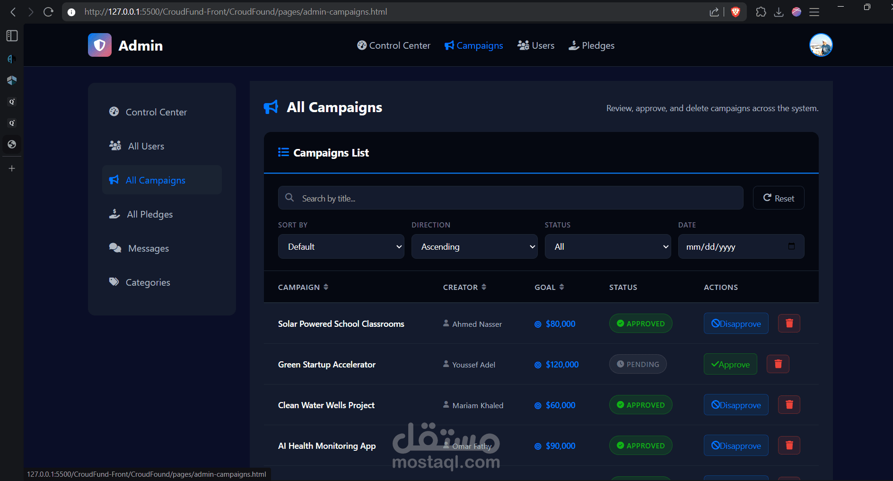Disapprove the Clean Water Wells Project campaign
Viewport: 893px width, 481px height.
[736, 405]
